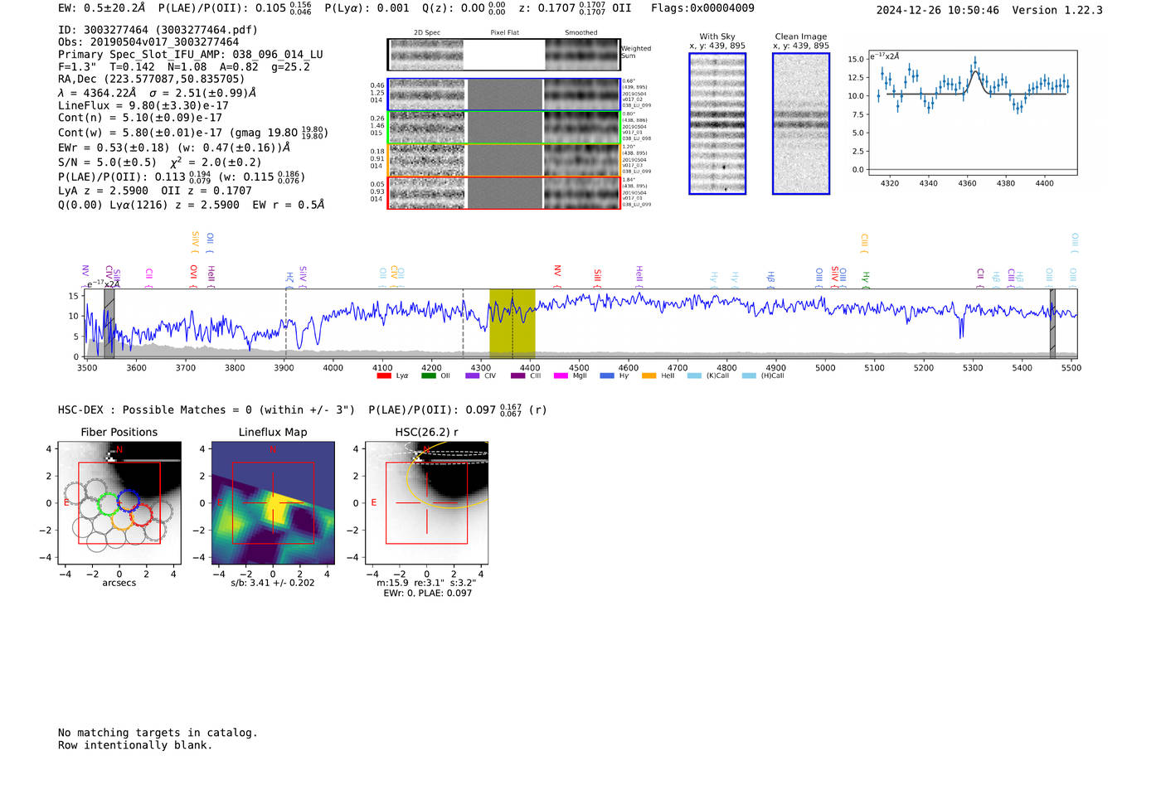The image size is (1161, 790).
Task: Select the Weighted Sum 2D spectrum strip
Action: (503, 54)
